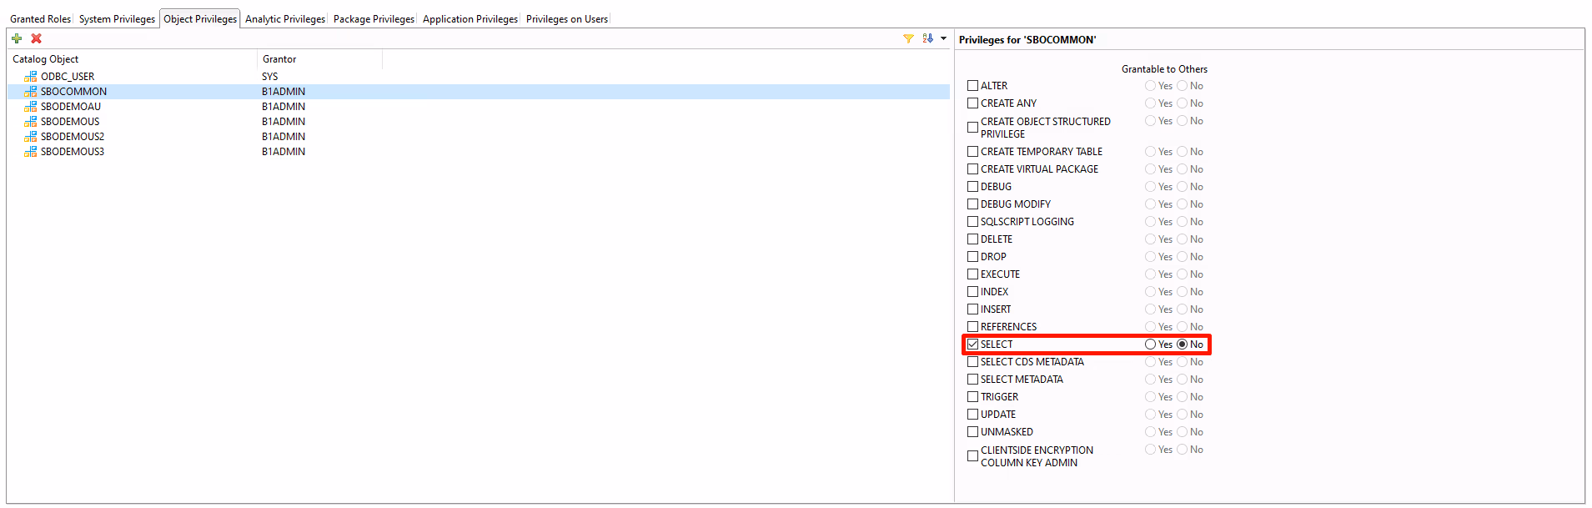1592x508 pixels.
Task: Uncheck the SELECT privilege checkbox
Action: pos(972,345)
